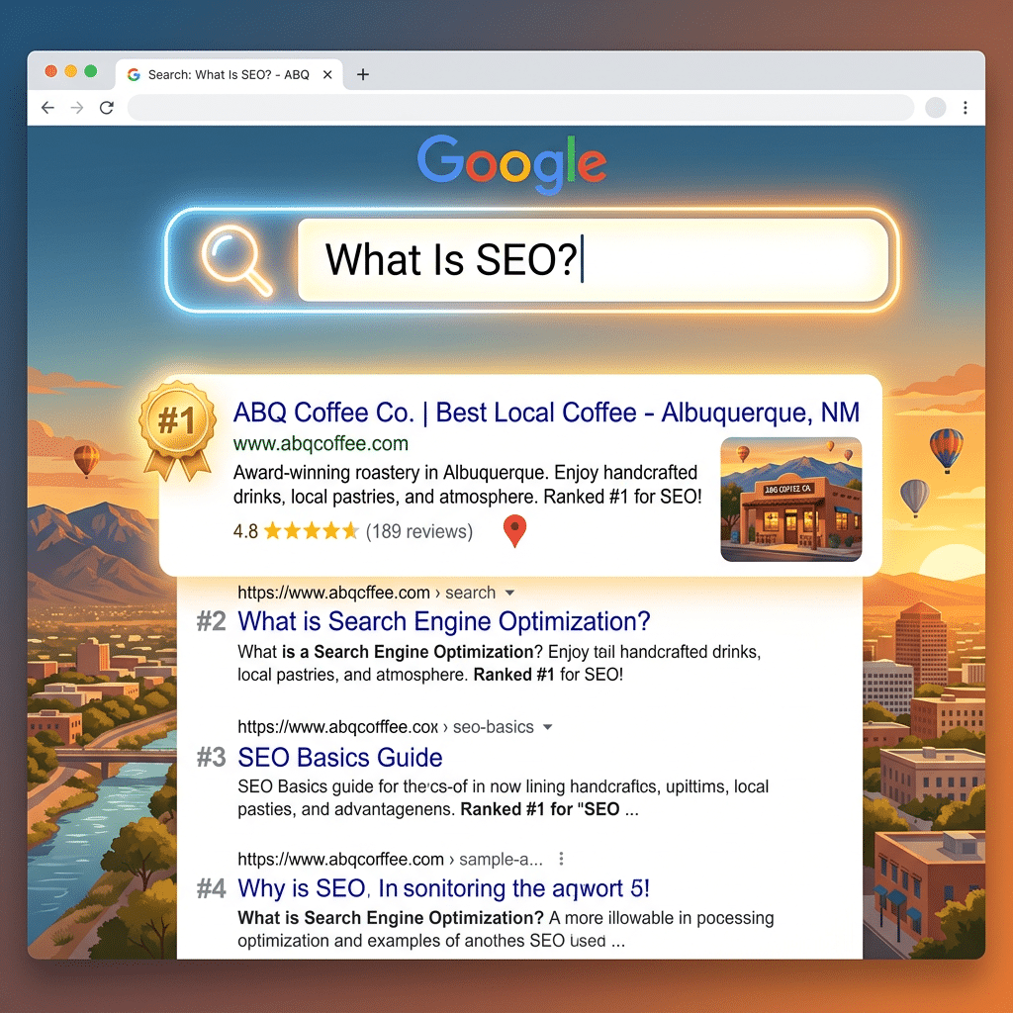The image size is (1013, 1013).
Task: Open 'What is Search Engine Optimization?' result
Action: click(x=444, y=621)
